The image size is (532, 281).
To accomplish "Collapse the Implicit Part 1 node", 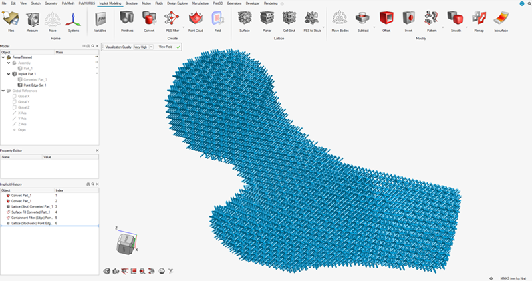I will [8, 74].
